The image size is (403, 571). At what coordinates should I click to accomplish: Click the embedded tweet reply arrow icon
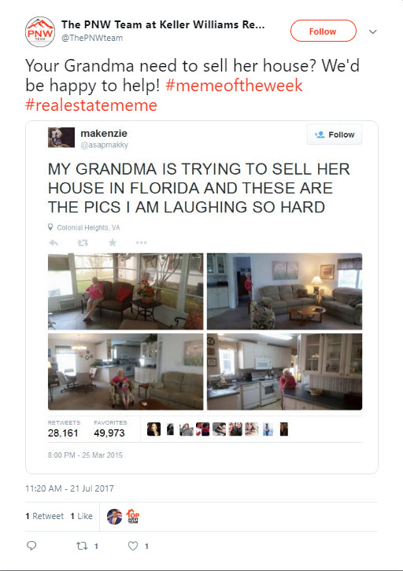[x=54, y=242]
